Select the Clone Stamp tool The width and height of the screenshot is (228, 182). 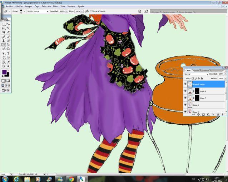point(4,41)
